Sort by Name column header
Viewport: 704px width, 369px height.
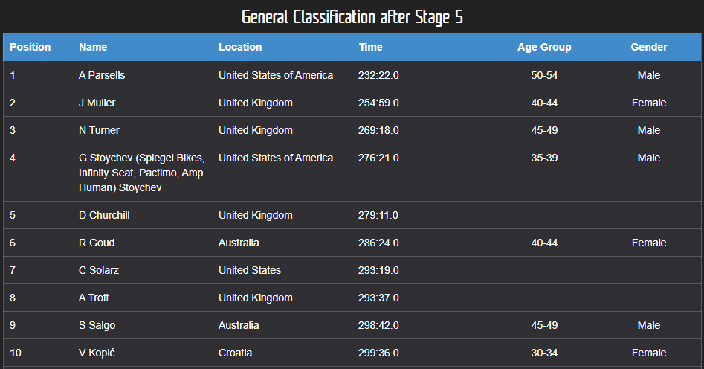[93, 47]
